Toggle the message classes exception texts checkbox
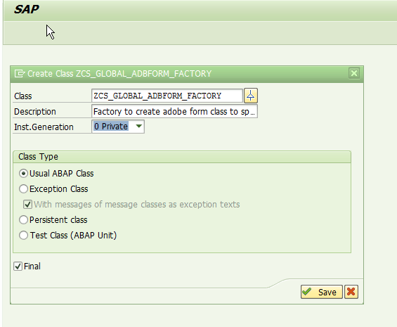This screenshot has height=327, width=397. tap(27, 205)
